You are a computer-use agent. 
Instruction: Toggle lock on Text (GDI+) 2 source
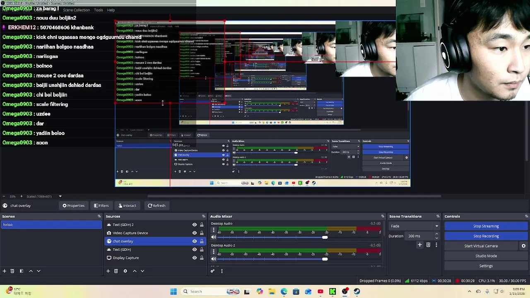(x=202, y=225)
